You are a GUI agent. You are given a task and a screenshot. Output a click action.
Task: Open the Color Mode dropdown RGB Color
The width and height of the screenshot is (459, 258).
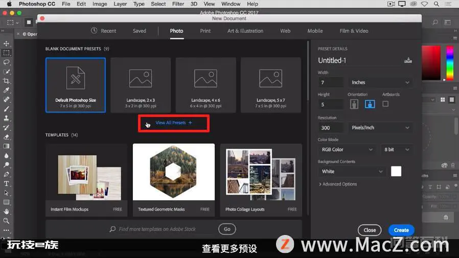pos(347,150)
